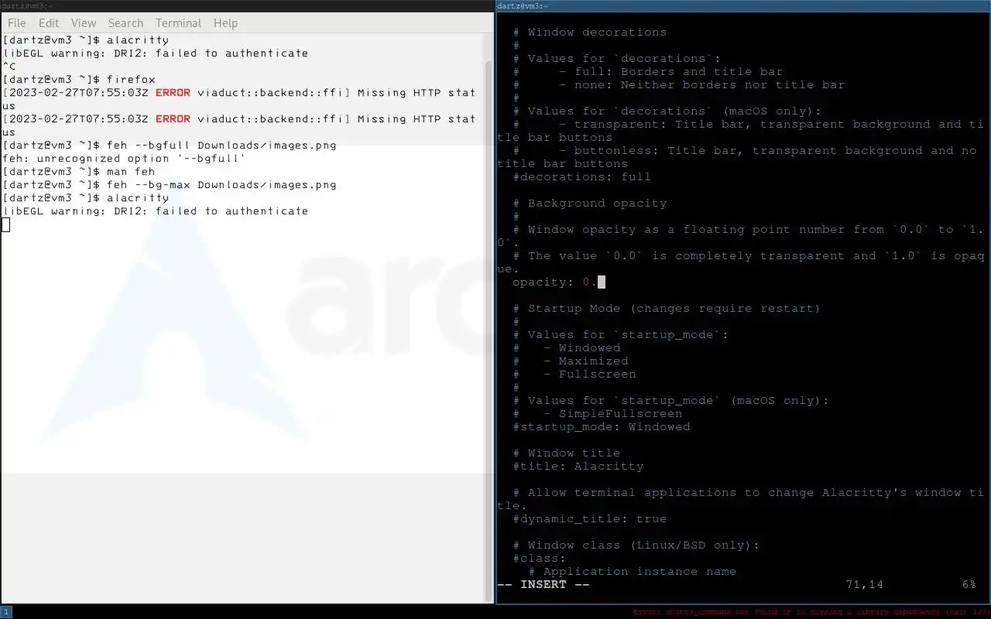Click the '6%' file position indicator
The image size is (991, 619).
[969, 585]
